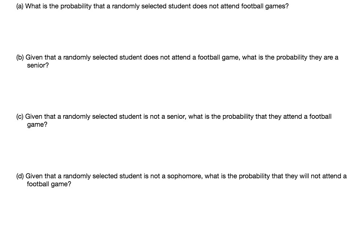
Task: Click the (c) question label
Action: 20,117
